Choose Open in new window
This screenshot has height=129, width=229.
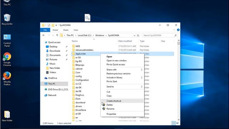point(122,61)
